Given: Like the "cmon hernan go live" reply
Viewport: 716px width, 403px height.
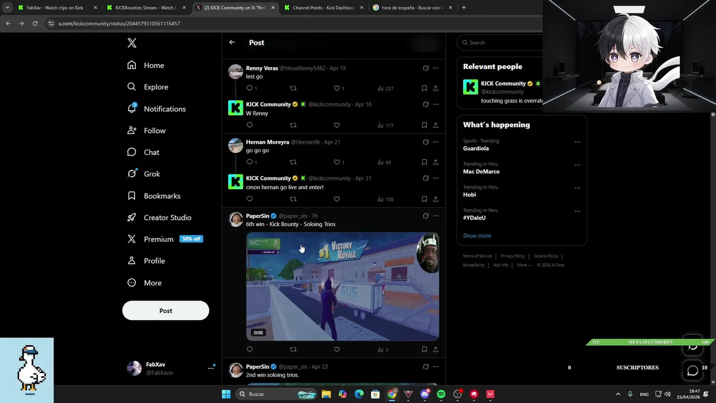Looking at the screenshot, I should [x=337, y=199].
